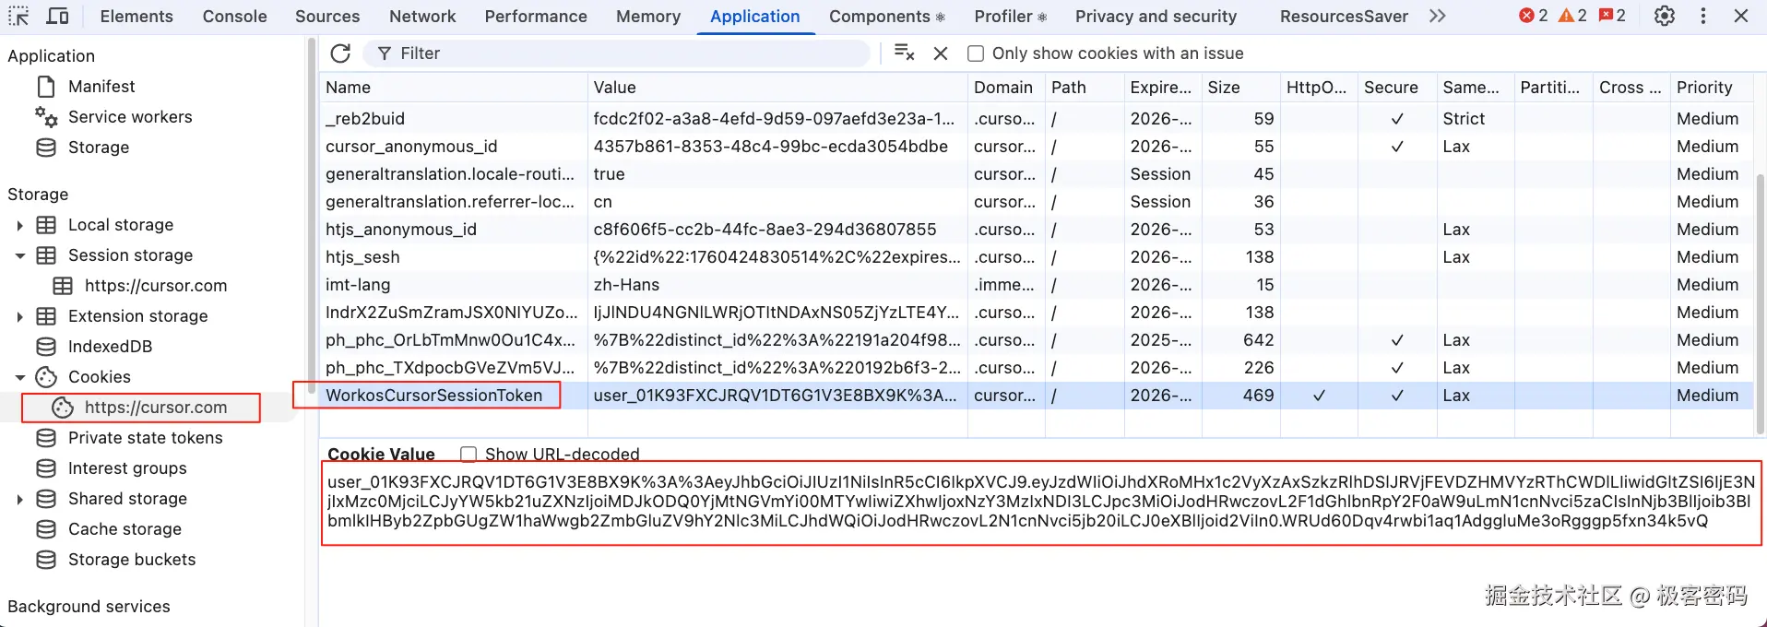The height and width of the screenshot is (627, 1767).
Task: Click the issues count badge
Action: click(x=1612, y=16)
